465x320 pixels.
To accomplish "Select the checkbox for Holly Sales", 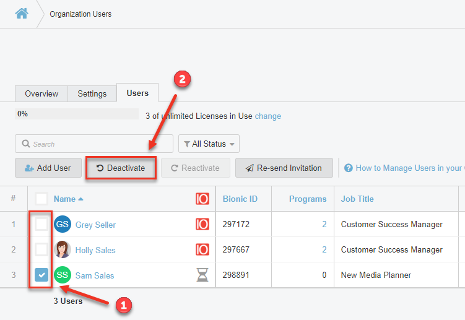I will pos(41,249).
